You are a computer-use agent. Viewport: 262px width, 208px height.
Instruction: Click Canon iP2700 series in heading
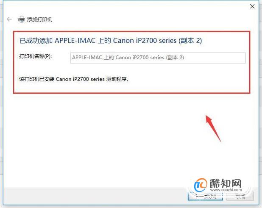(x=145, y=41)
